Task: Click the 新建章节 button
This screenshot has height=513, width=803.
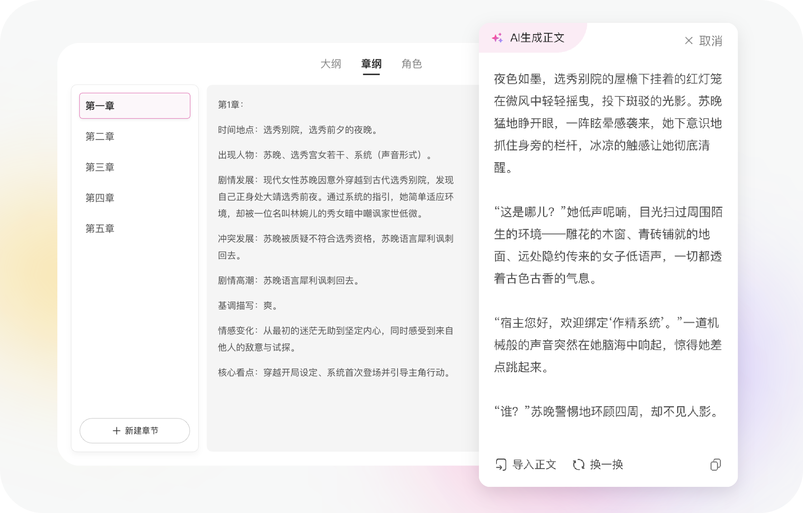Action: (x=135, y=431)
